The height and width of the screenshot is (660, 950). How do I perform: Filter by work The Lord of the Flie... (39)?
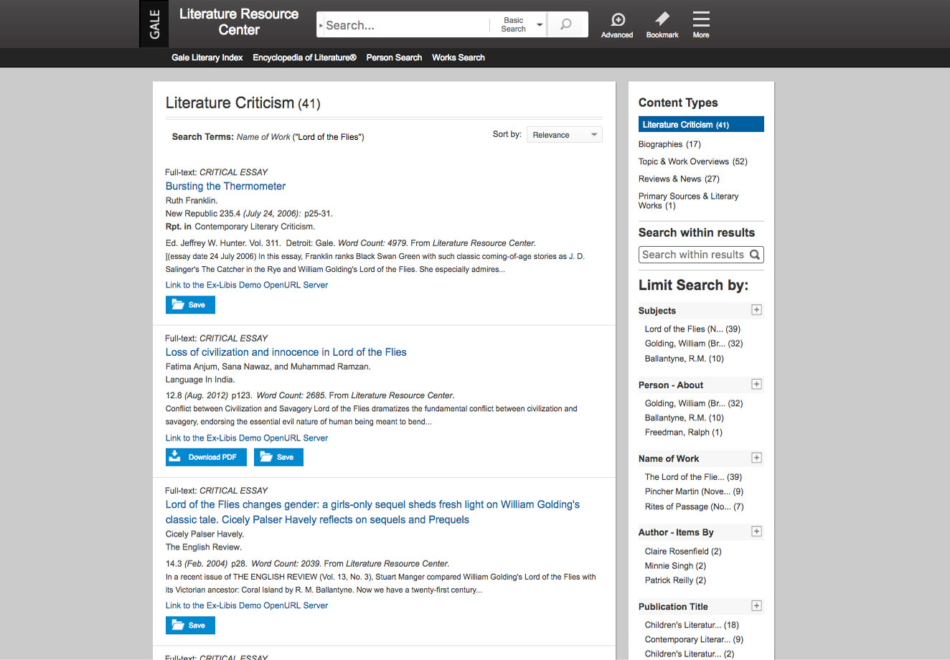click(693, 477)
